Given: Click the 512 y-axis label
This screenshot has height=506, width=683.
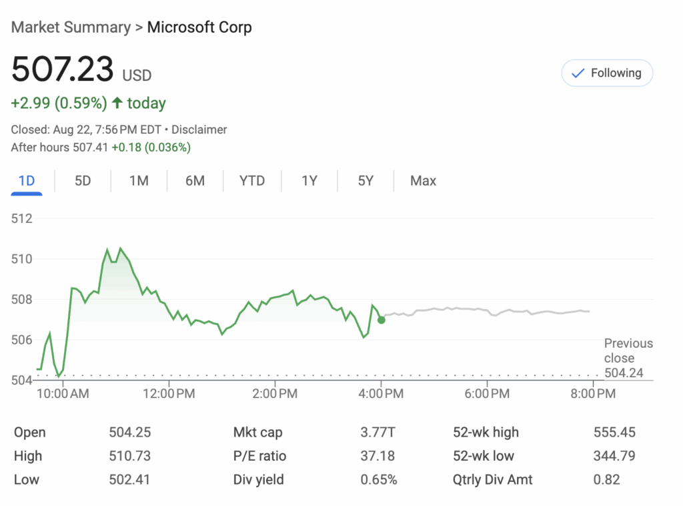Looking at the screenshot, I should (22, 218).
